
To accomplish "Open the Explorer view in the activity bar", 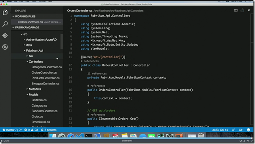I will point(5,12).
